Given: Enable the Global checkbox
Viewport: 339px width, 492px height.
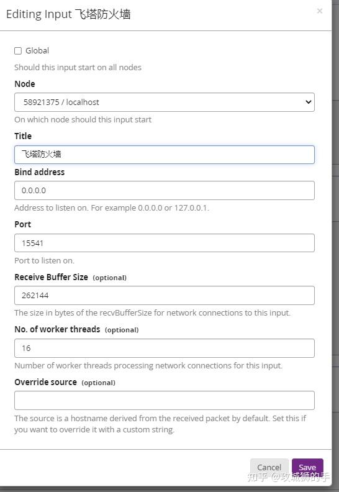Looking at the screenshot, I should (18, 51).
